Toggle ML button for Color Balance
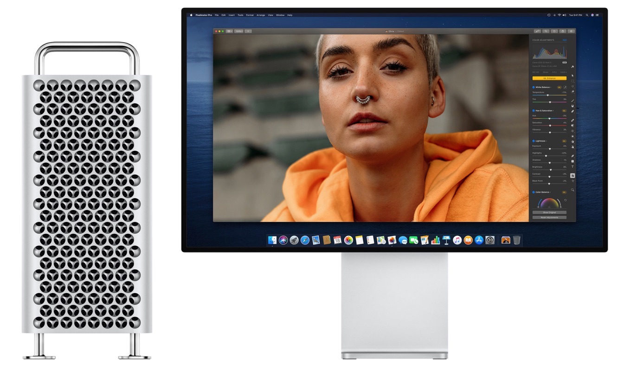 (564, 192)
